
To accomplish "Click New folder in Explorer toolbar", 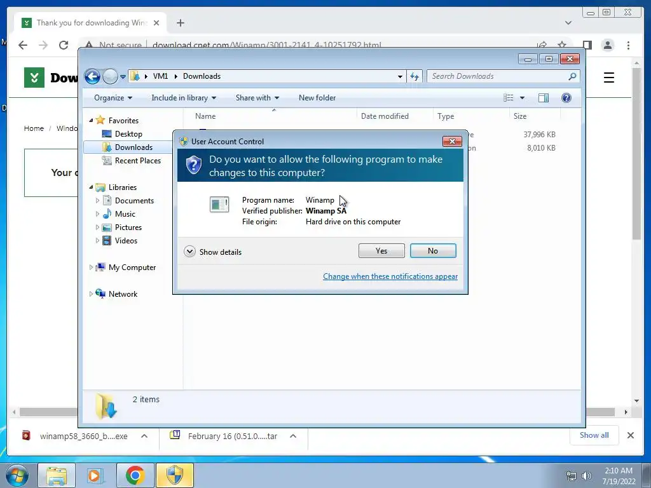I will (x=317, y=98).
